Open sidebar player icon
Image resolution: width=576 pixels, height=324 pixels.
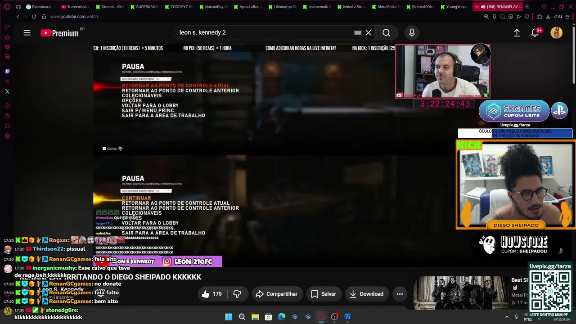click(x=7, y=106)
